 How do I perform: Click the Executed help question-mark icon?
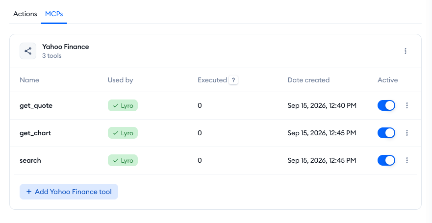(233, 80)
